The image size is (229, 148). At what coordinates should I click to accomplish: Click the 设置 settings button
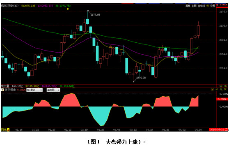click(213, 6)
